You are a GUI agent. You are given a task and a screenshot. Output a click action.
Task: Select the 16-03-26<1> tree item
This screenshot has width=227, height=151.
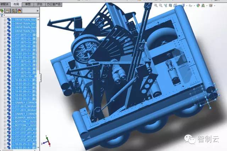click(x=24, y=80)
